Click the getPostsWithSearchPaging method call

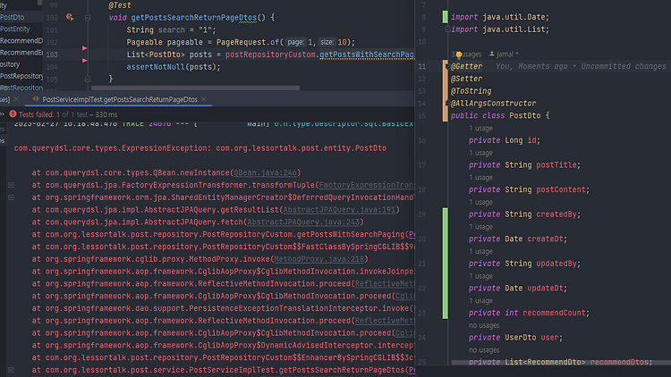click(367, 54)
